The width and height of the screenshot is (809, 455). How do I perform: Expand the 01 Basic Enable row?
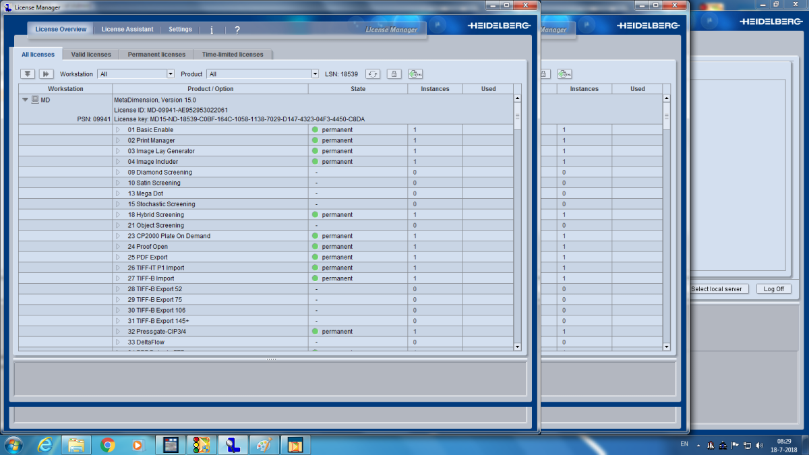click(117, 129)
